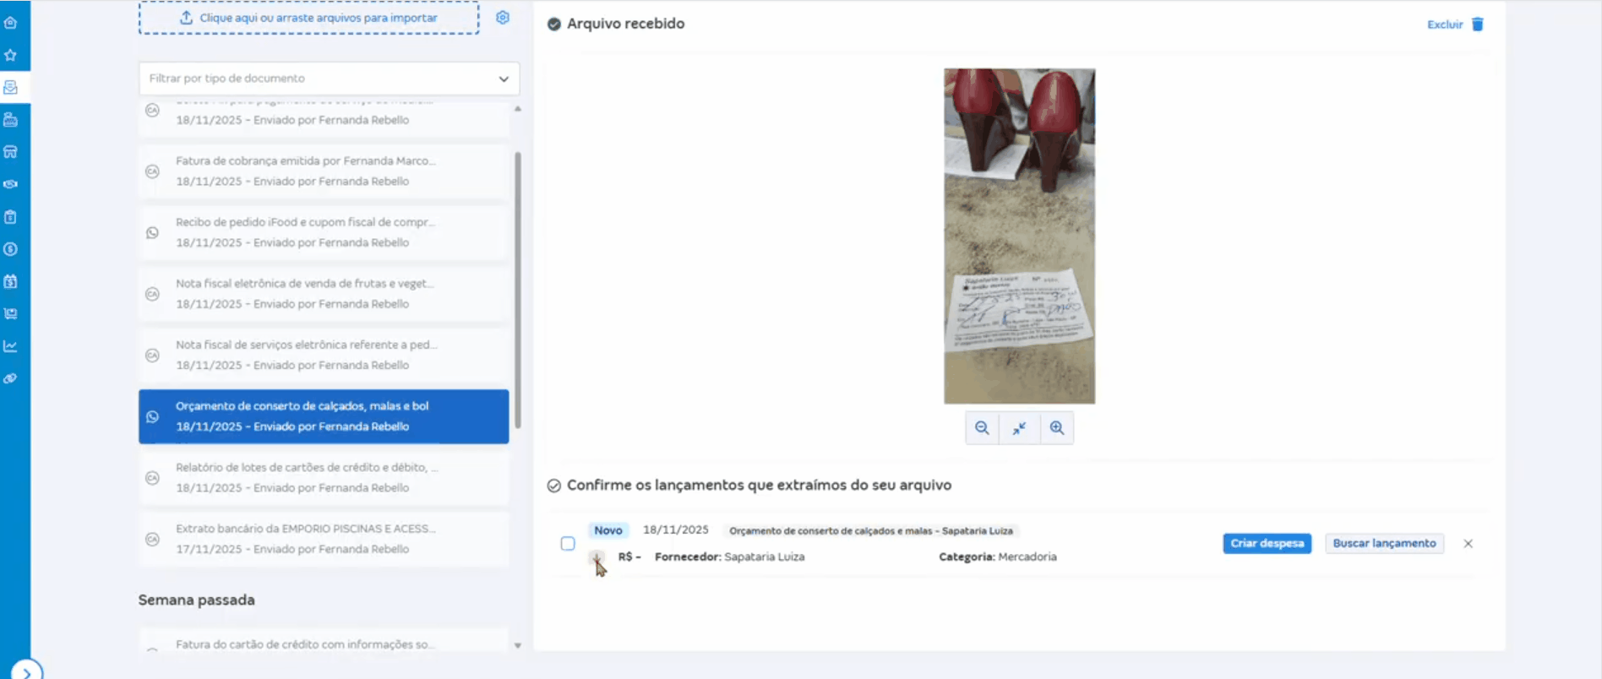Click the entry date '18/11/2025'
Image resolution: width=1602 pixels, height=679 pixels.
pos(676,530)
